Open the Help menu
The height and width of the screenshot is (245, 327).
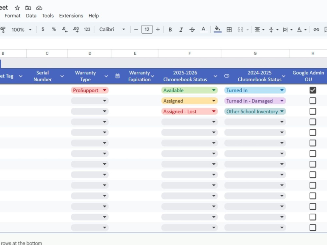(94, 16)
